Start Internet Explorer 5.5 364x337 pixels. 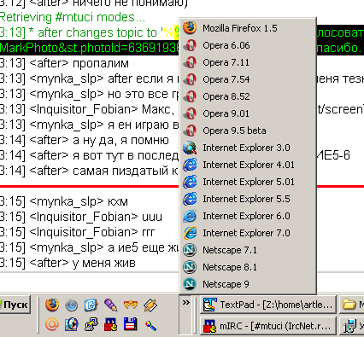click(x=248, y=199)
